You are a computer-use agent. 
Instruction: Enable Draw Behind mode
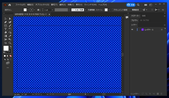pyautogui.click(x=8, y=59)
